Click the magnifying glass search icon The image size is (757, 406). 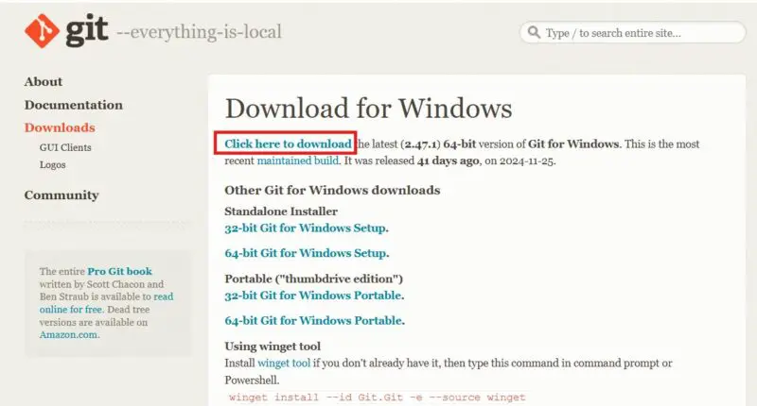[534, 32]
